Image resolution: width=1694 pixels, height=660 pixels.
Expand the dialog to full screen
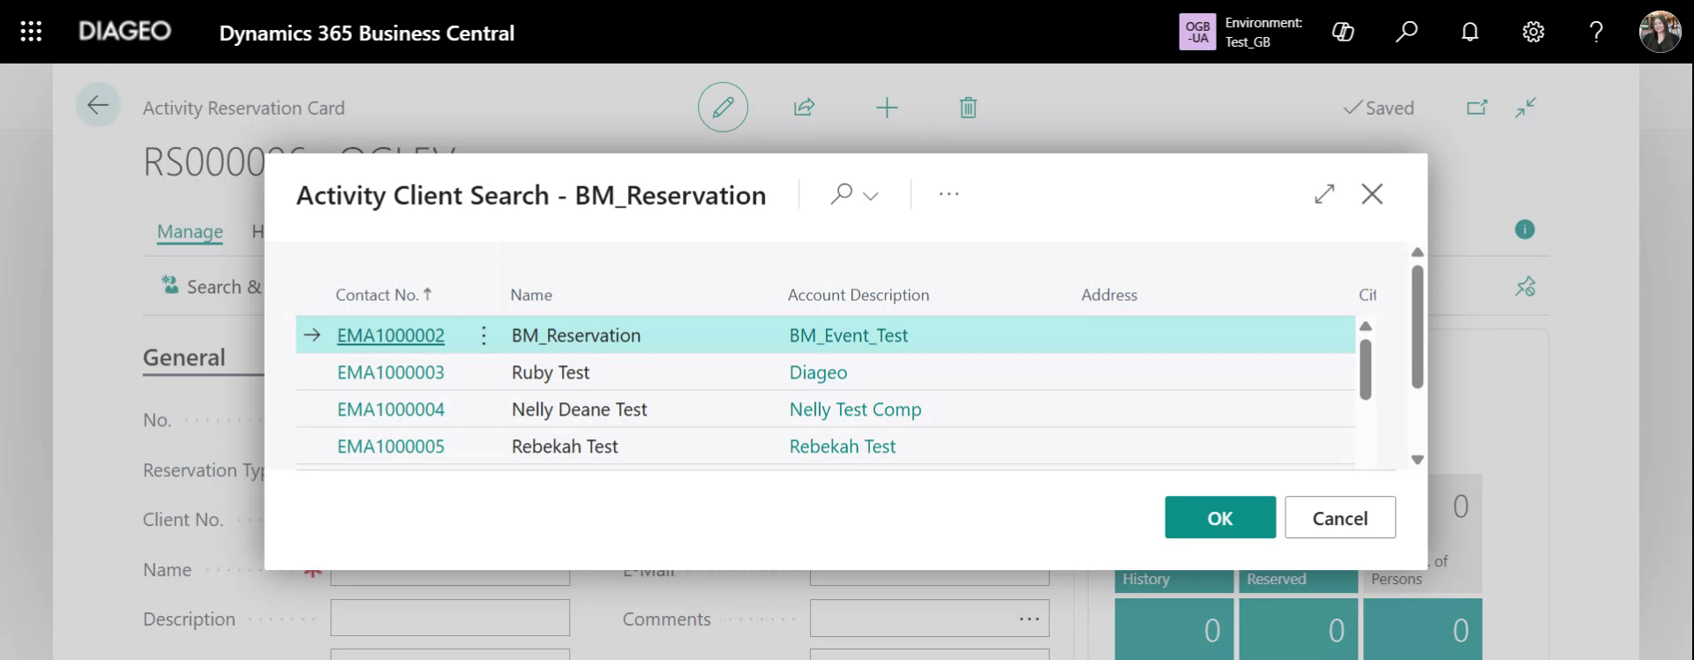pyautogui.click(x=1324, y=194)
